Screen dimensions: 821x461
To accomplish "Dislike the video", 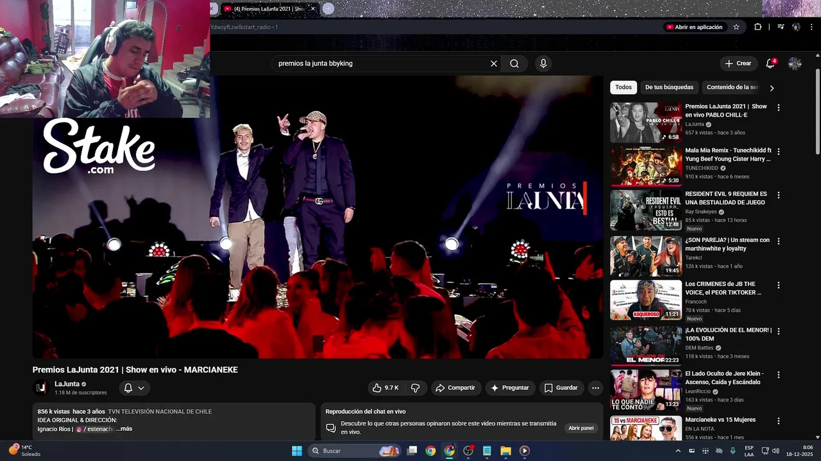I will pyautogui.click(x=416, y=388).
